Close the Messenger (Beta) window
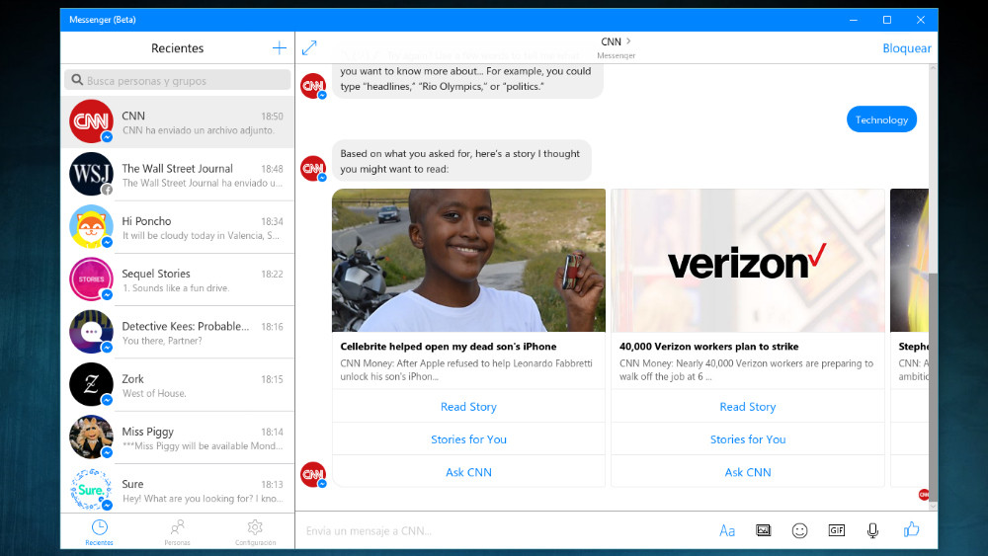Viewport: 988px width, 556px height. 921,20
